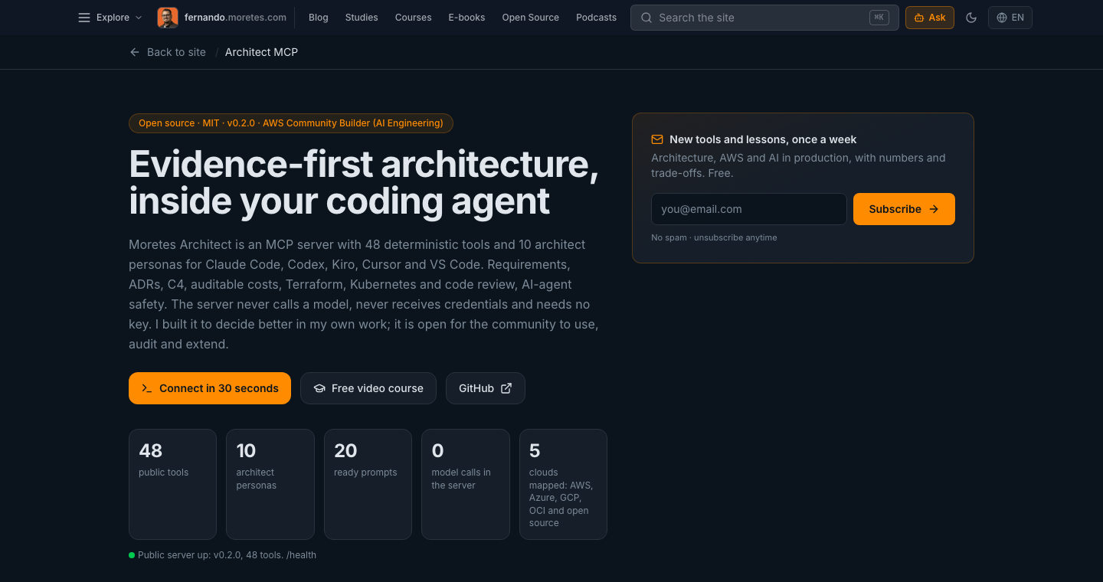The width and height of the screenshot is (1103, 582).
Task: Click the ⌘K shortcut badge
Action: coord(879,18)
